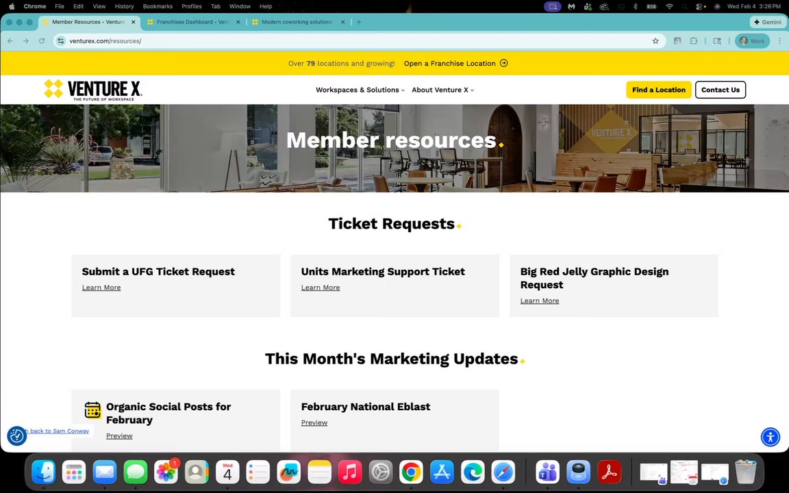
Task: Click the cookie consent preferences icon
Action: pyautogui.click(x=16, y=435)
